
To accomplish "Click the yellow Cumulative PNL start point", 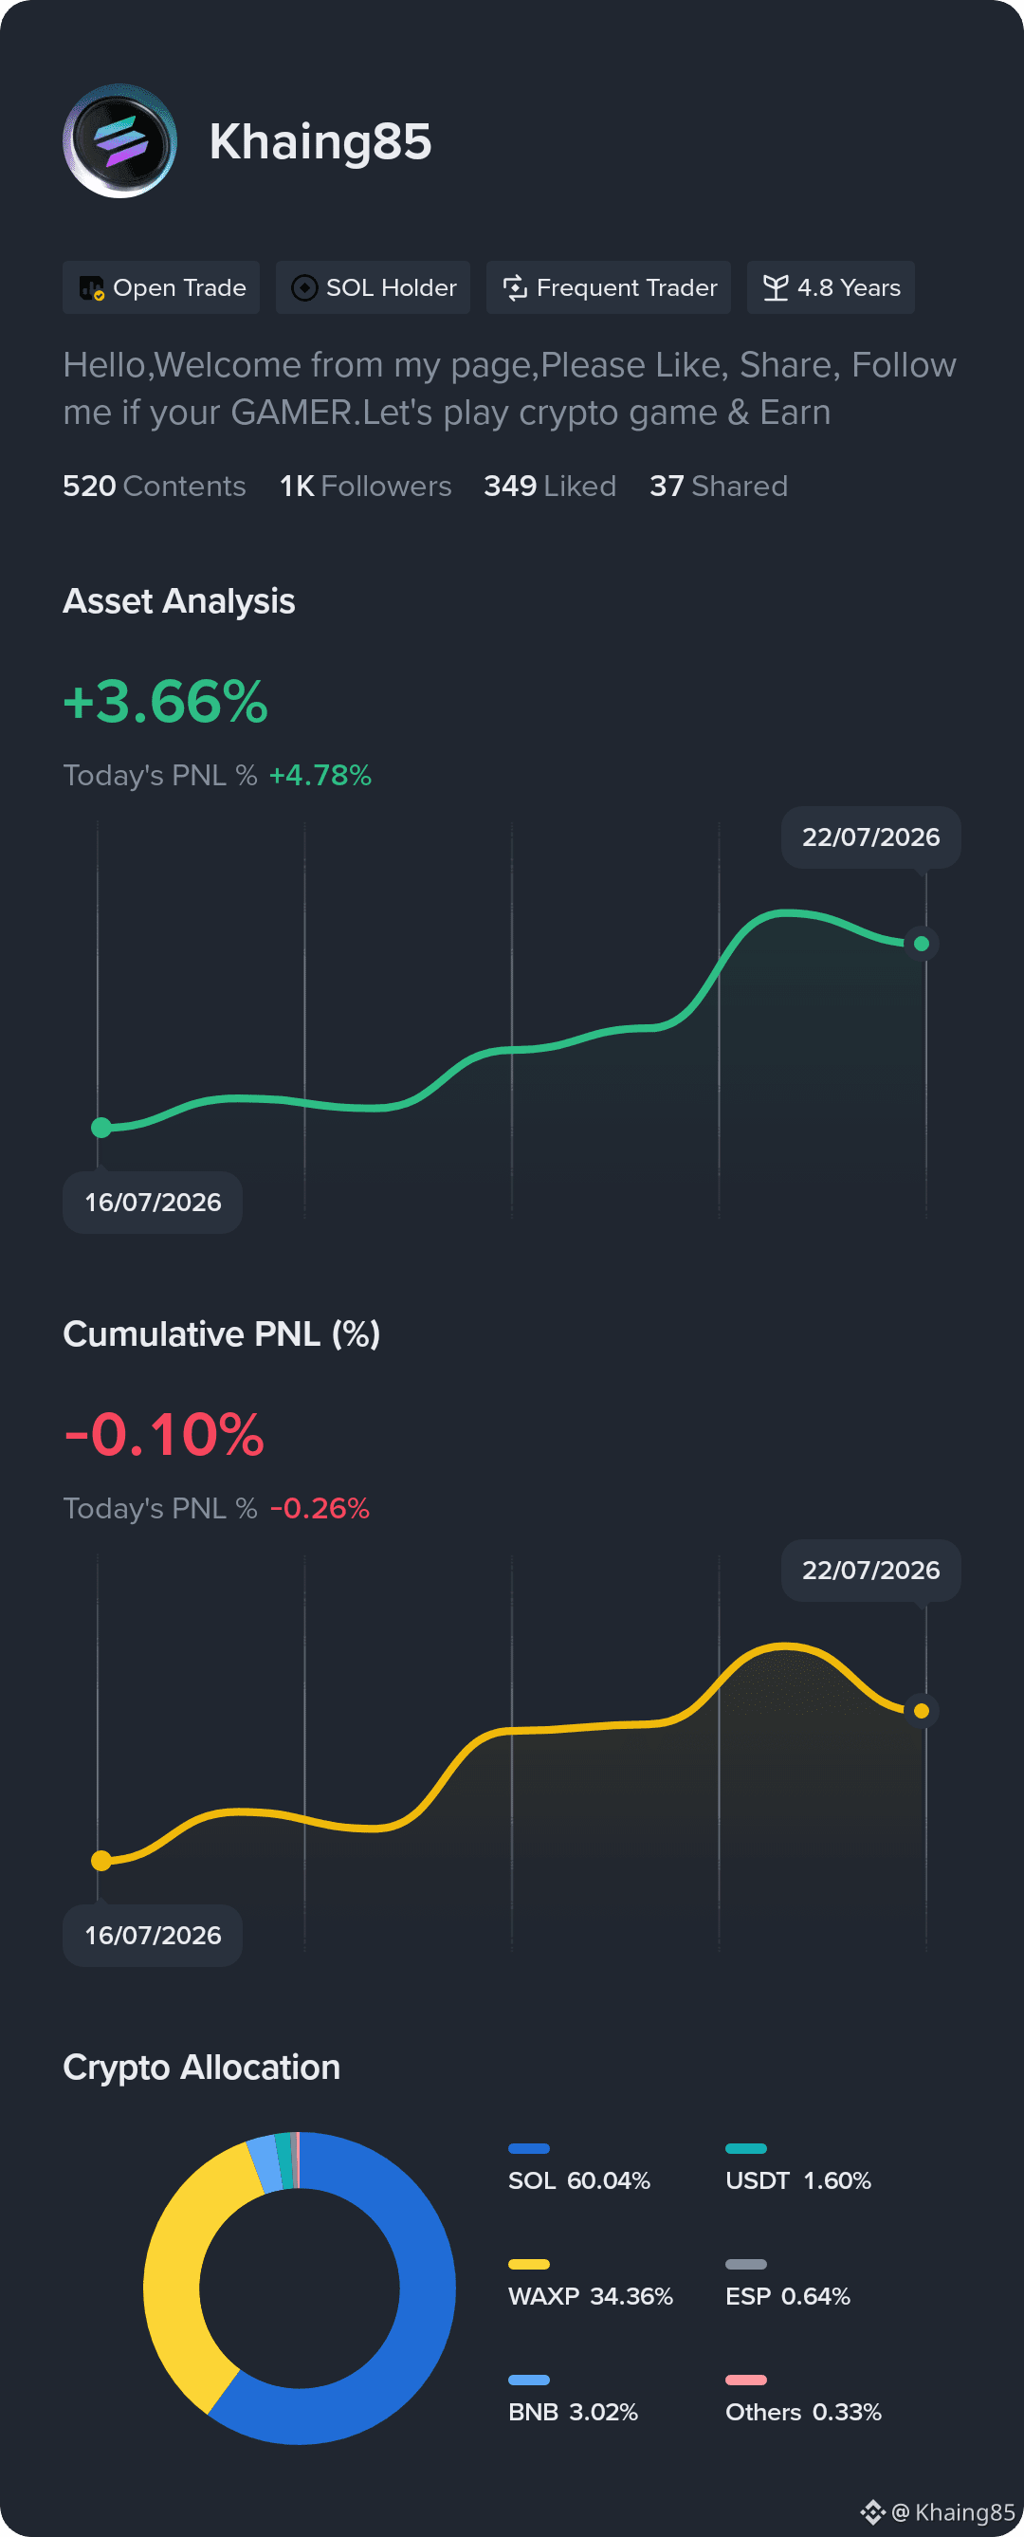I will tap(101, 1861).
